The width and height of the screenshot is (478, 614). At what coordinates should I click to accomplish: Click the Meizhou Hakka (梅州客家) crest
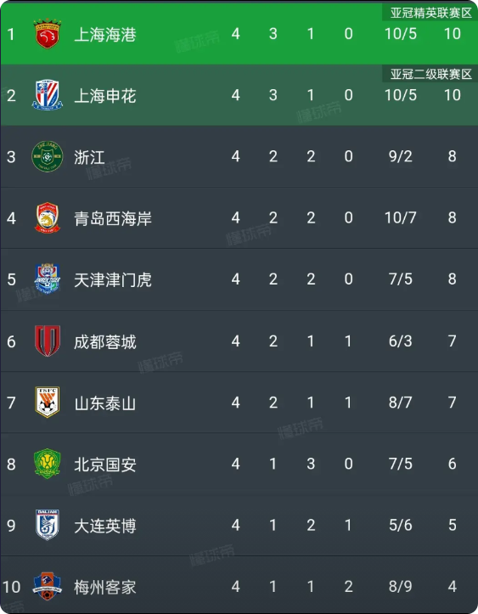[x=47, y=586]
